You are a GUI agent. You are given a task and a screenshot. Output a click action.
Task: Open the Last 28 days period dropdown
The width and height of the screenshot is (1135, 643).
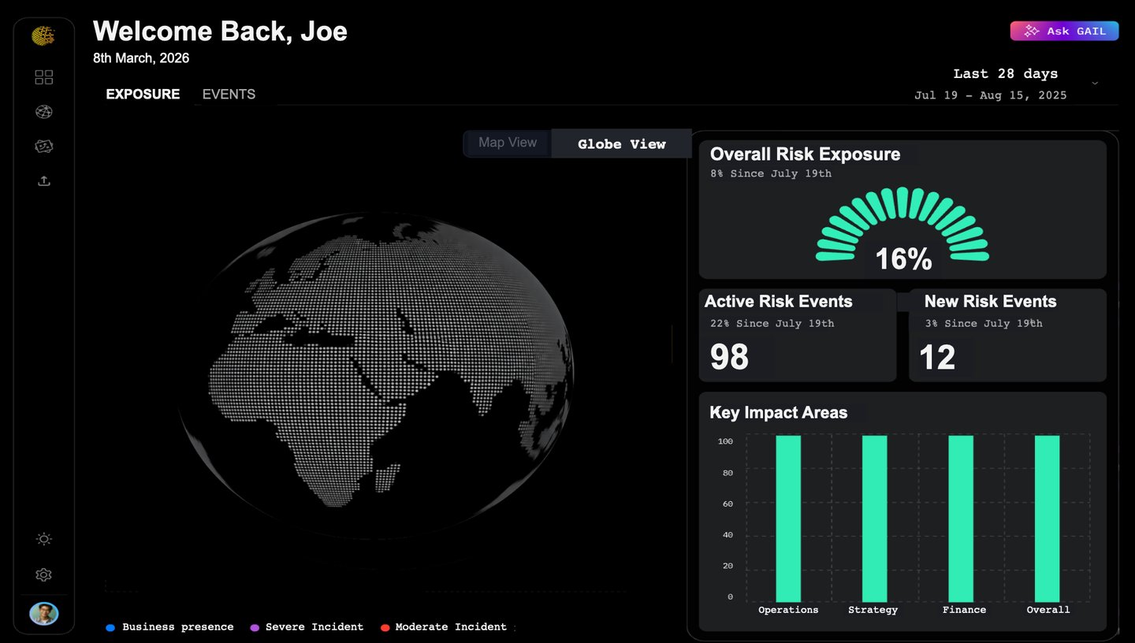1006,74
